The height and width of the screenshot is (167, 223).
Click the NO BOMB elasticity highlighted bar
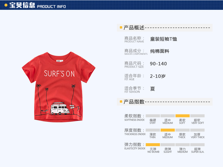(x=153, y=145)
